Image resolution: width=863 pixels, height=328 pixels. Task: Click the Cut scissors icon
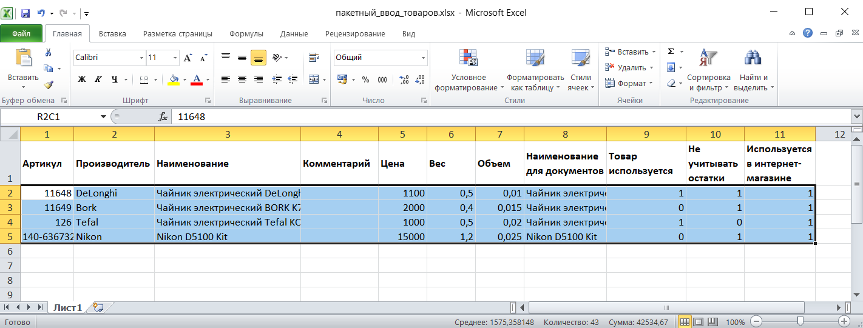coord(49,53)
